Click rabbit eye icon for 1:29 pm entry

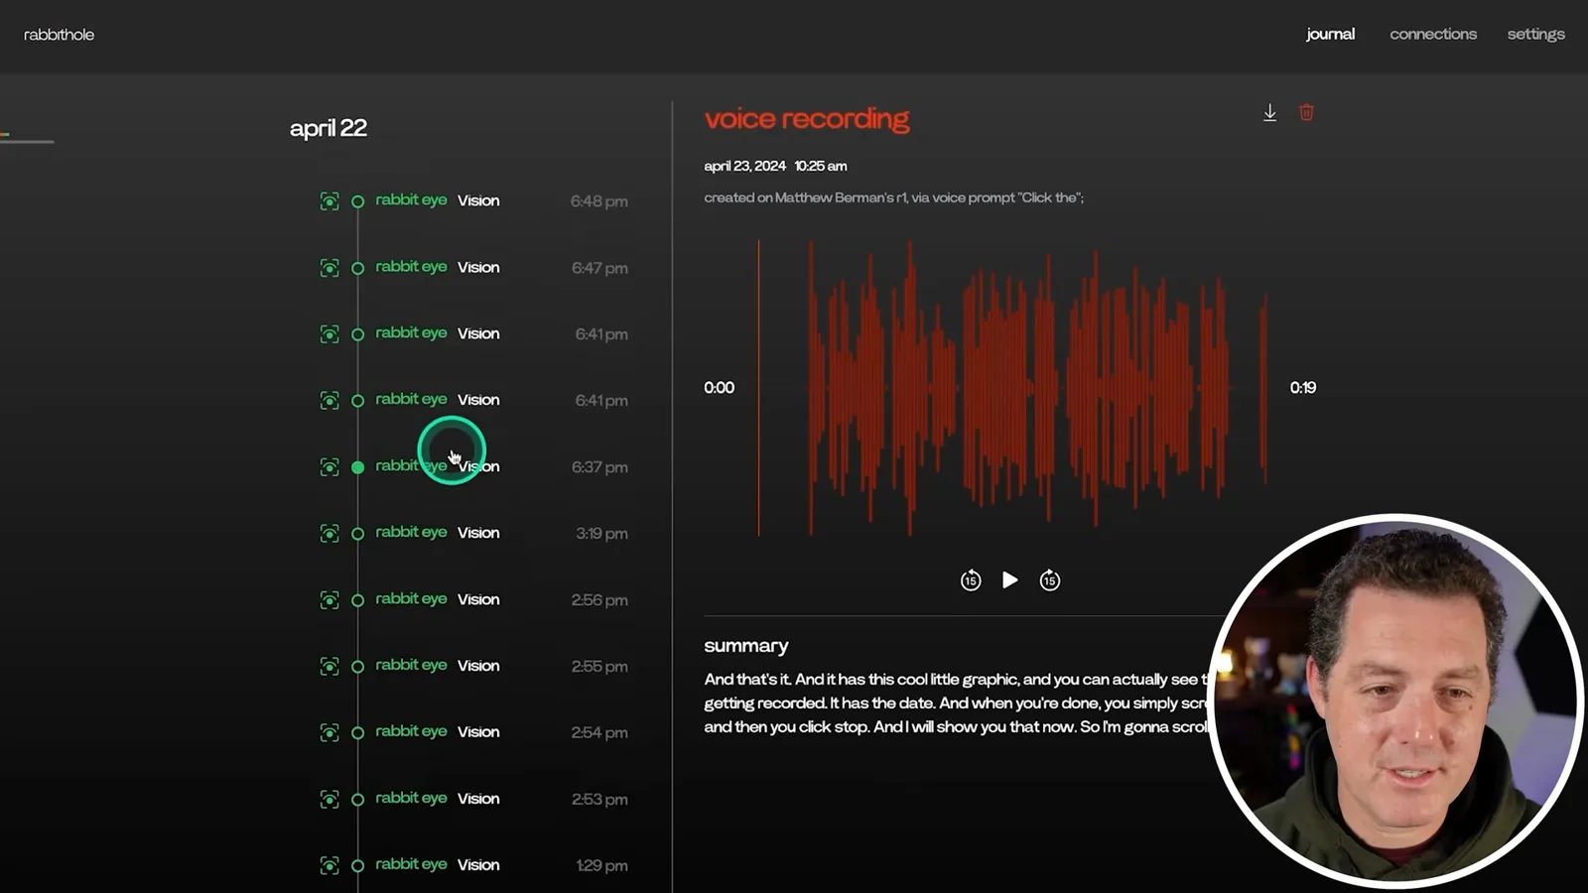[330, 866]
